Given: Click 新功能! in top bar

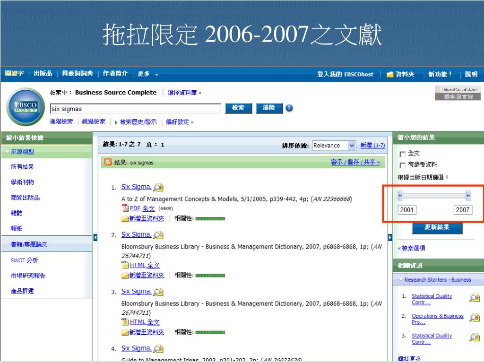Looking at the screenshot, I should [x=440, y=74].
